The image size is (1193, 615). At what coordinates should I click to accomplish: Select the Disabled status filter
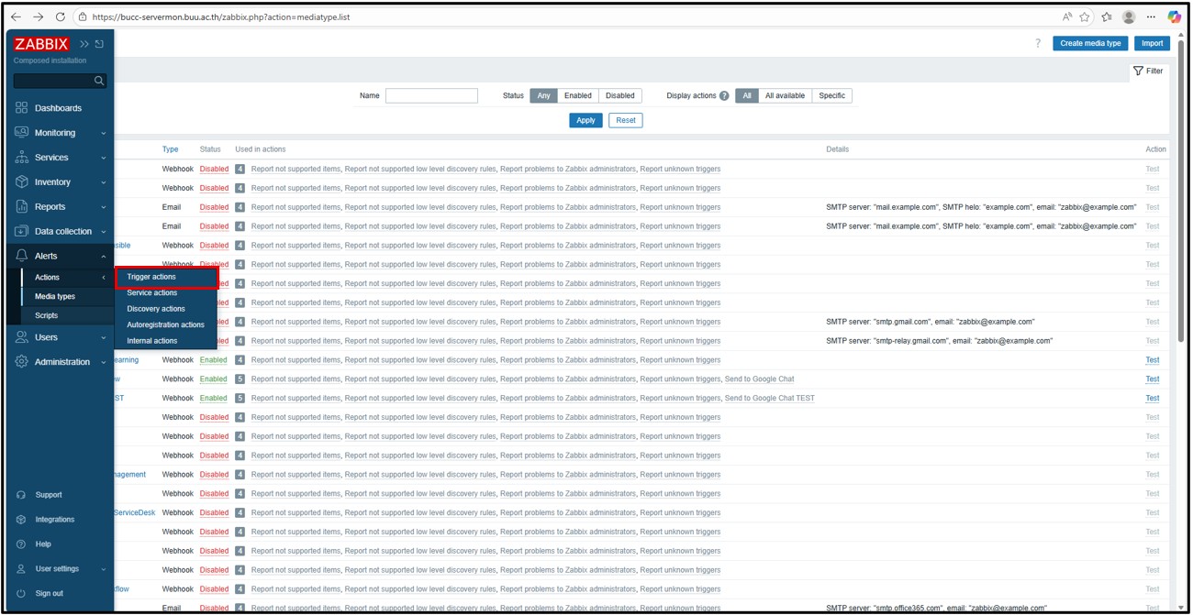coord(619,95)
